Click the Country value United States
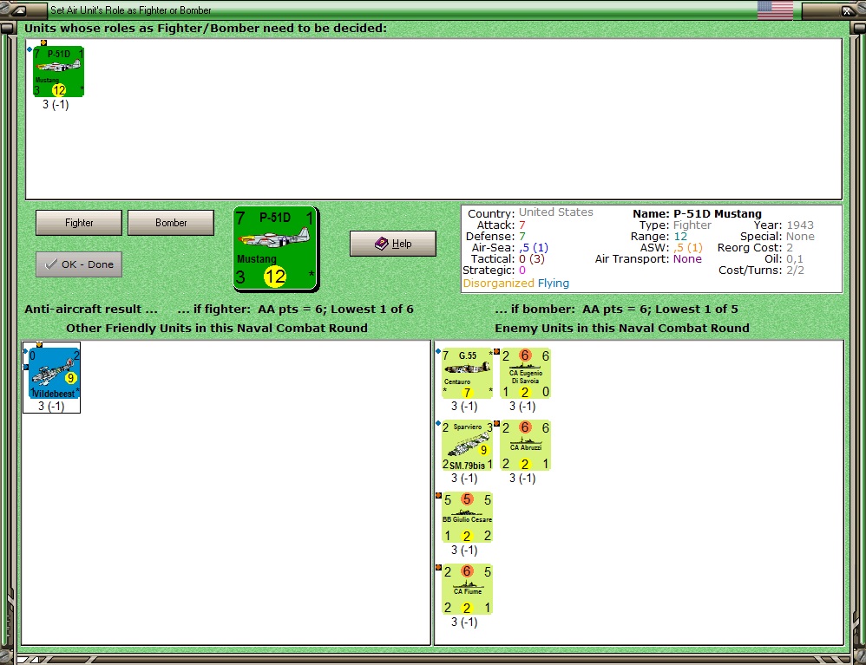 coord(555,212)
